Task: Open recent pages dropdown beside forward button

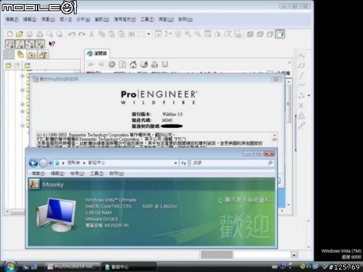Action: coord(50,163)
